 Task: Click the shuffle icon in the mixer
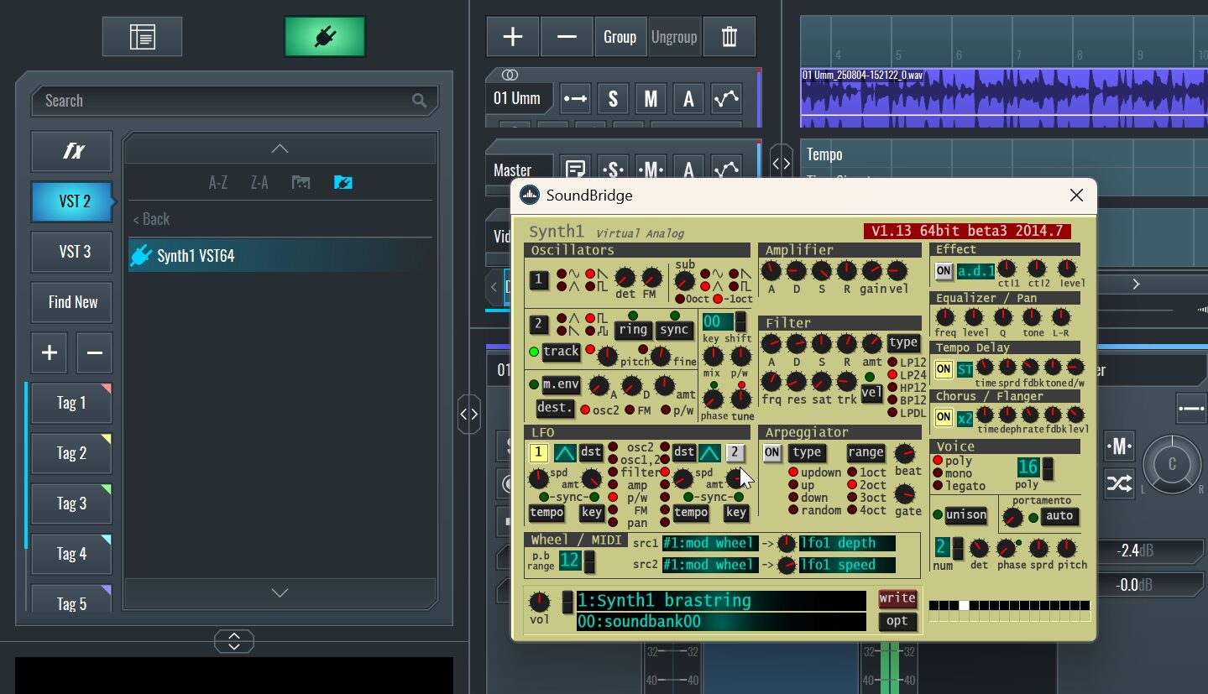(1119, 483)
